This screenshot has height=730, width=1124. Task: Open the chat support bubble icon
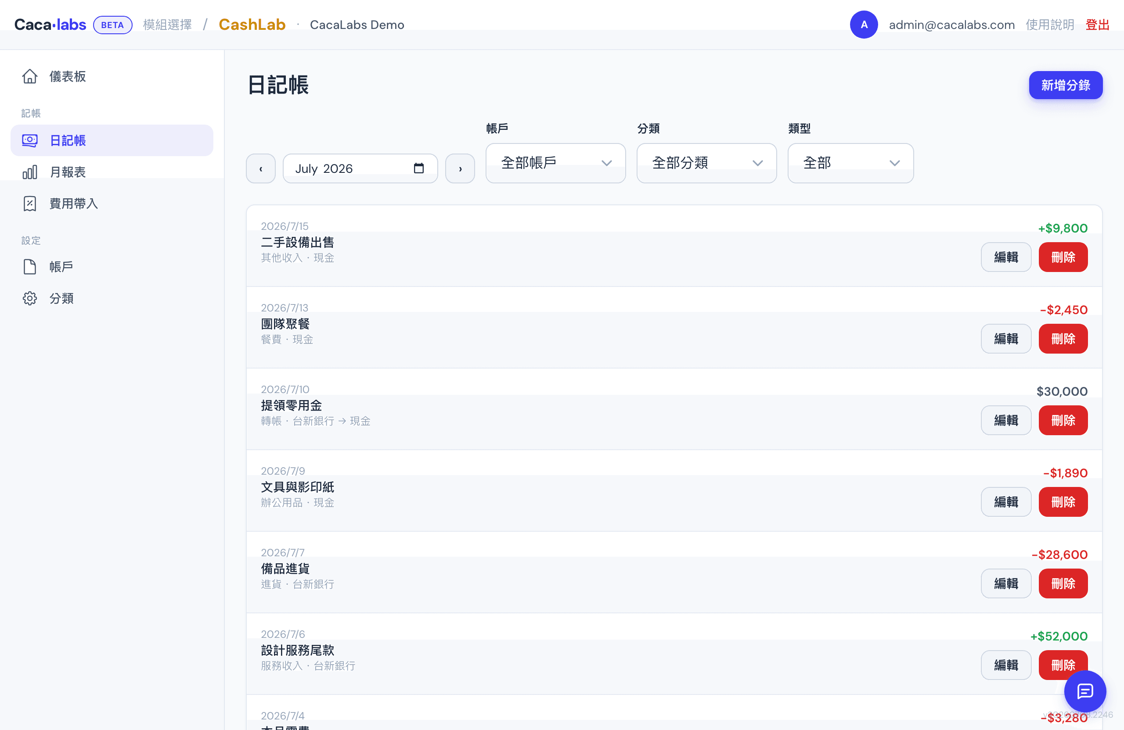pyautogui.click(x=1085, y=691)
